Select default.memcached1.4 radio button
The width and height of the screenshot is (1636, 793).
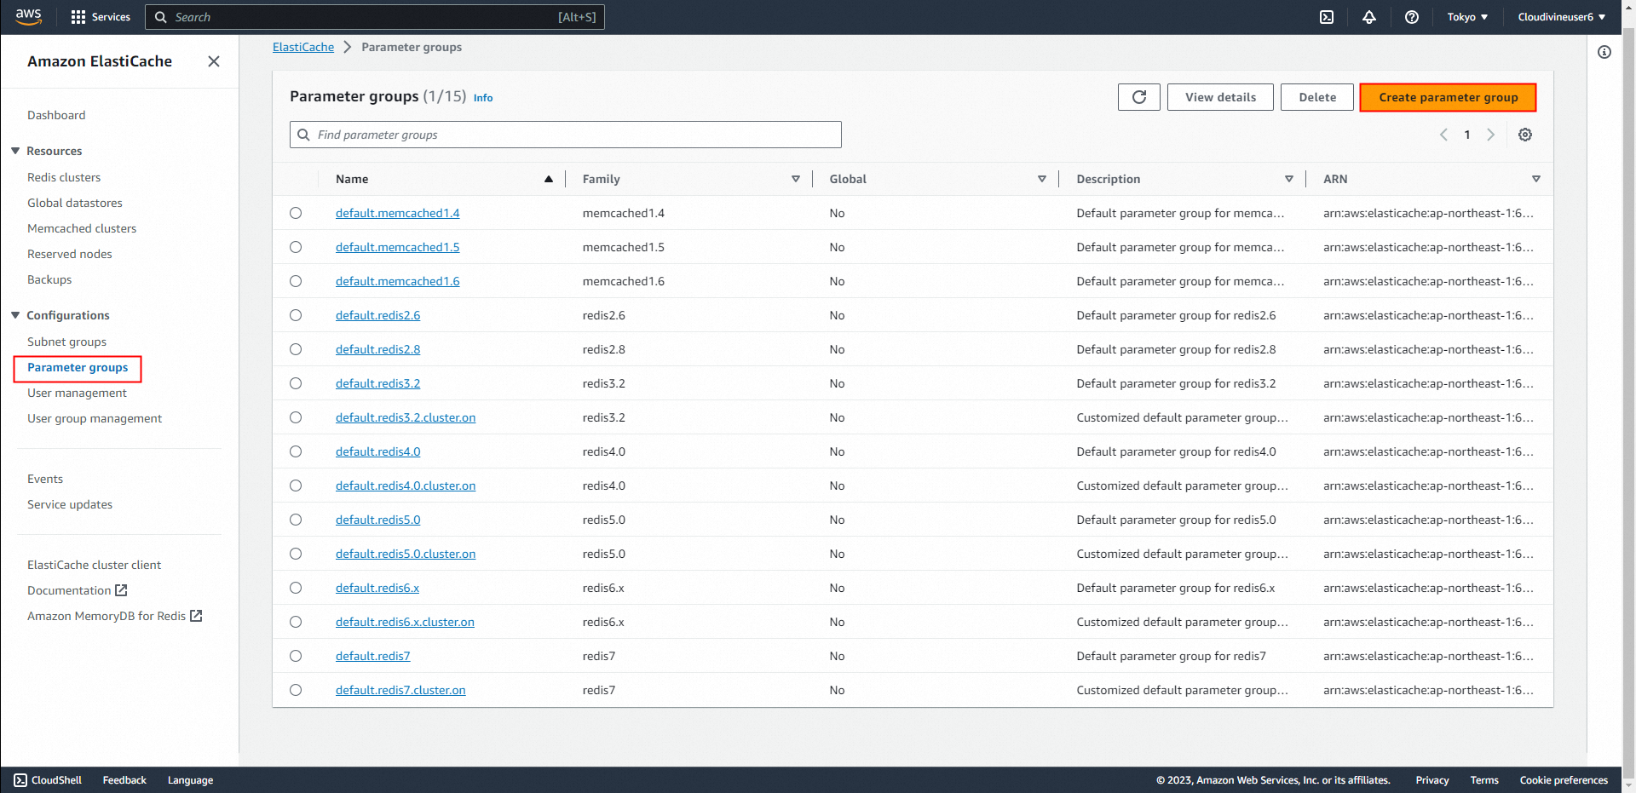296,213
